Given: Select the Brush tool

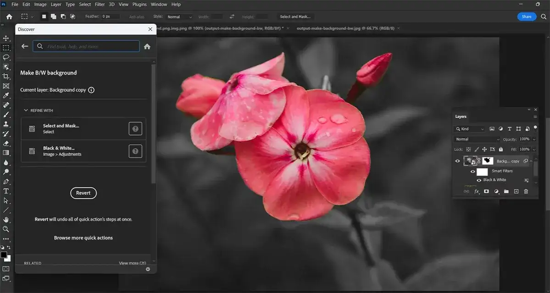Looking at the screenshot, I should (6, 115).
